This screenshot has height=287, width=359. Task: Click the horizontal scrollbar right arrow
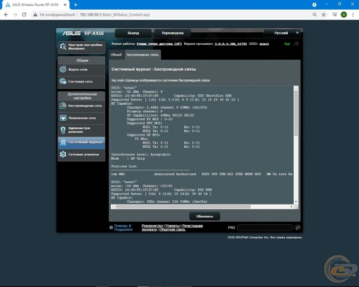(291, 207)
